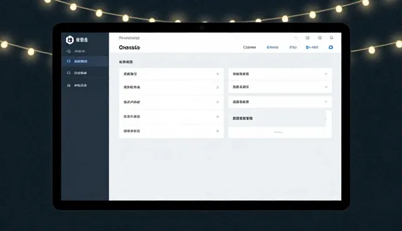Click the faint curved-arrow icon in header
This screenshot has width=402, height=231.
tap(295, 38)
